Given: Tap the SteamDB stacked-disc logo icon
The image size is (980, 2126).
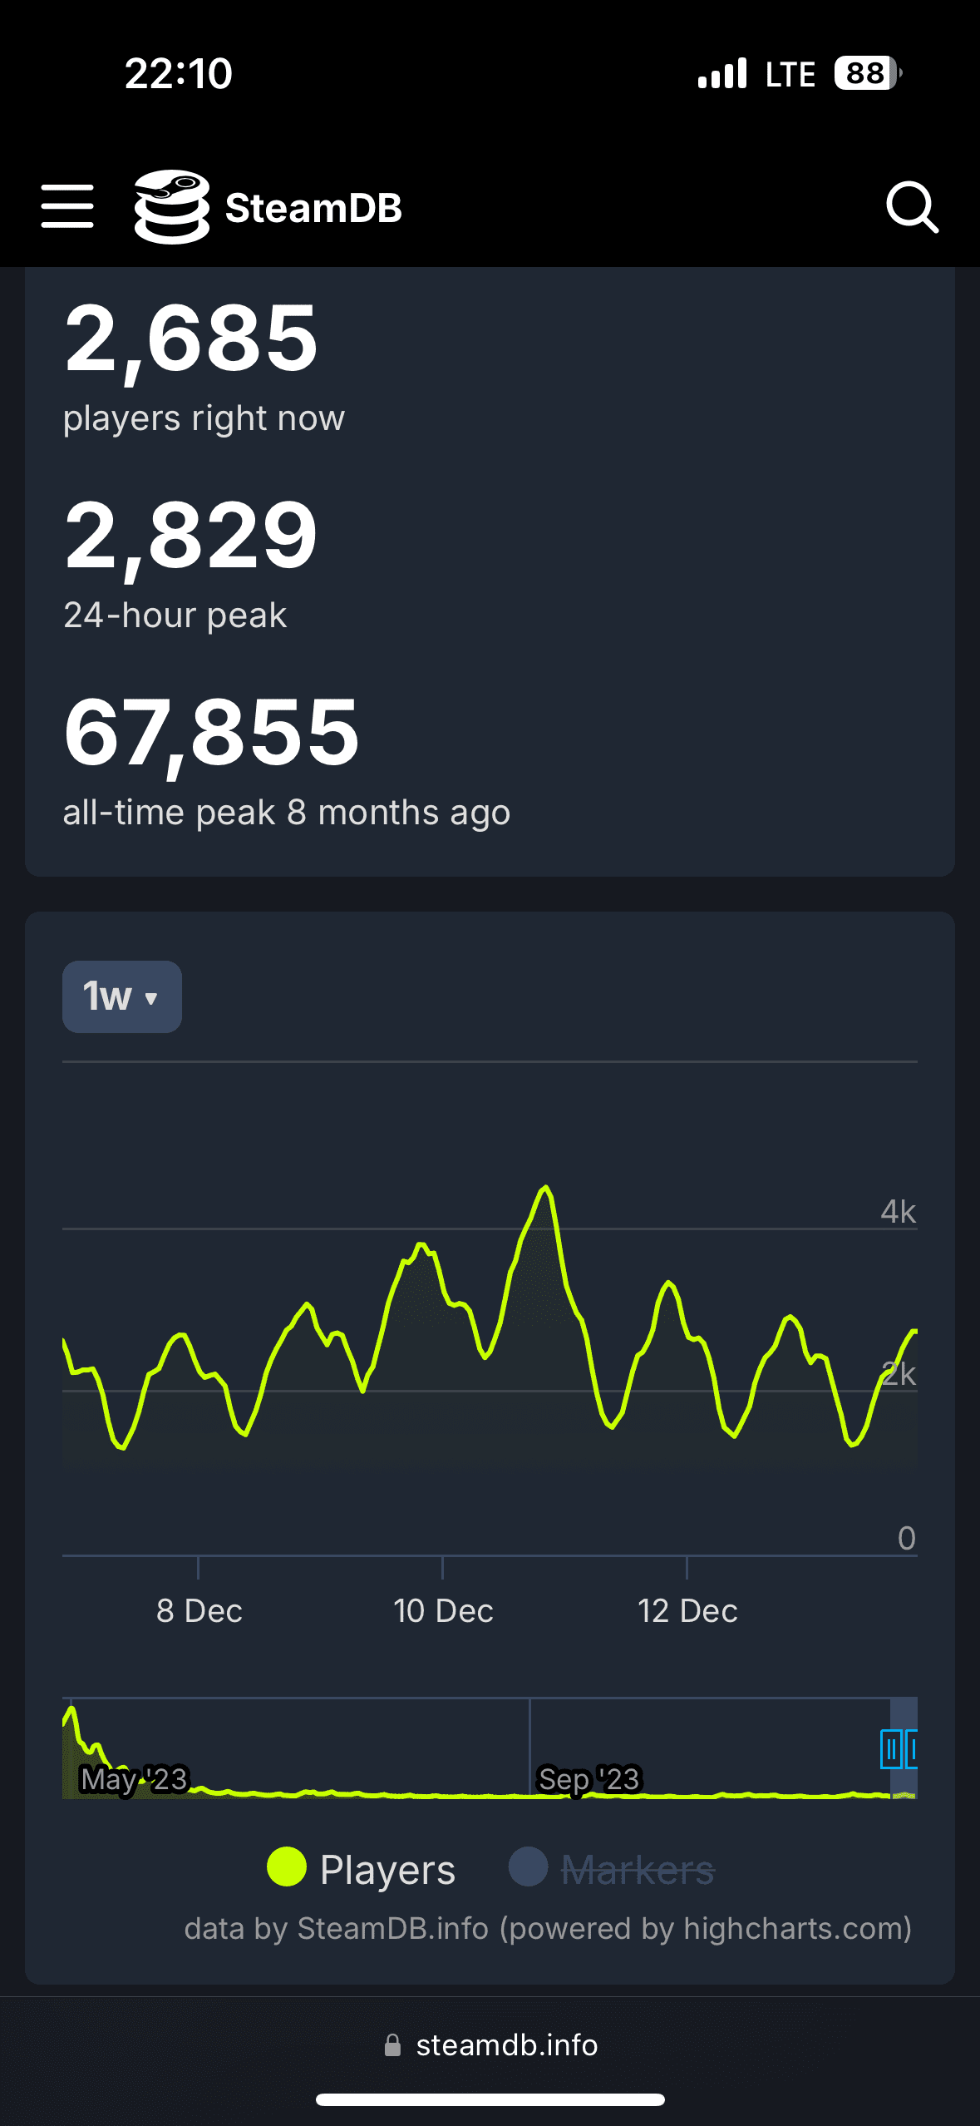Looking at the screenshot, I should tap(172, 207).
